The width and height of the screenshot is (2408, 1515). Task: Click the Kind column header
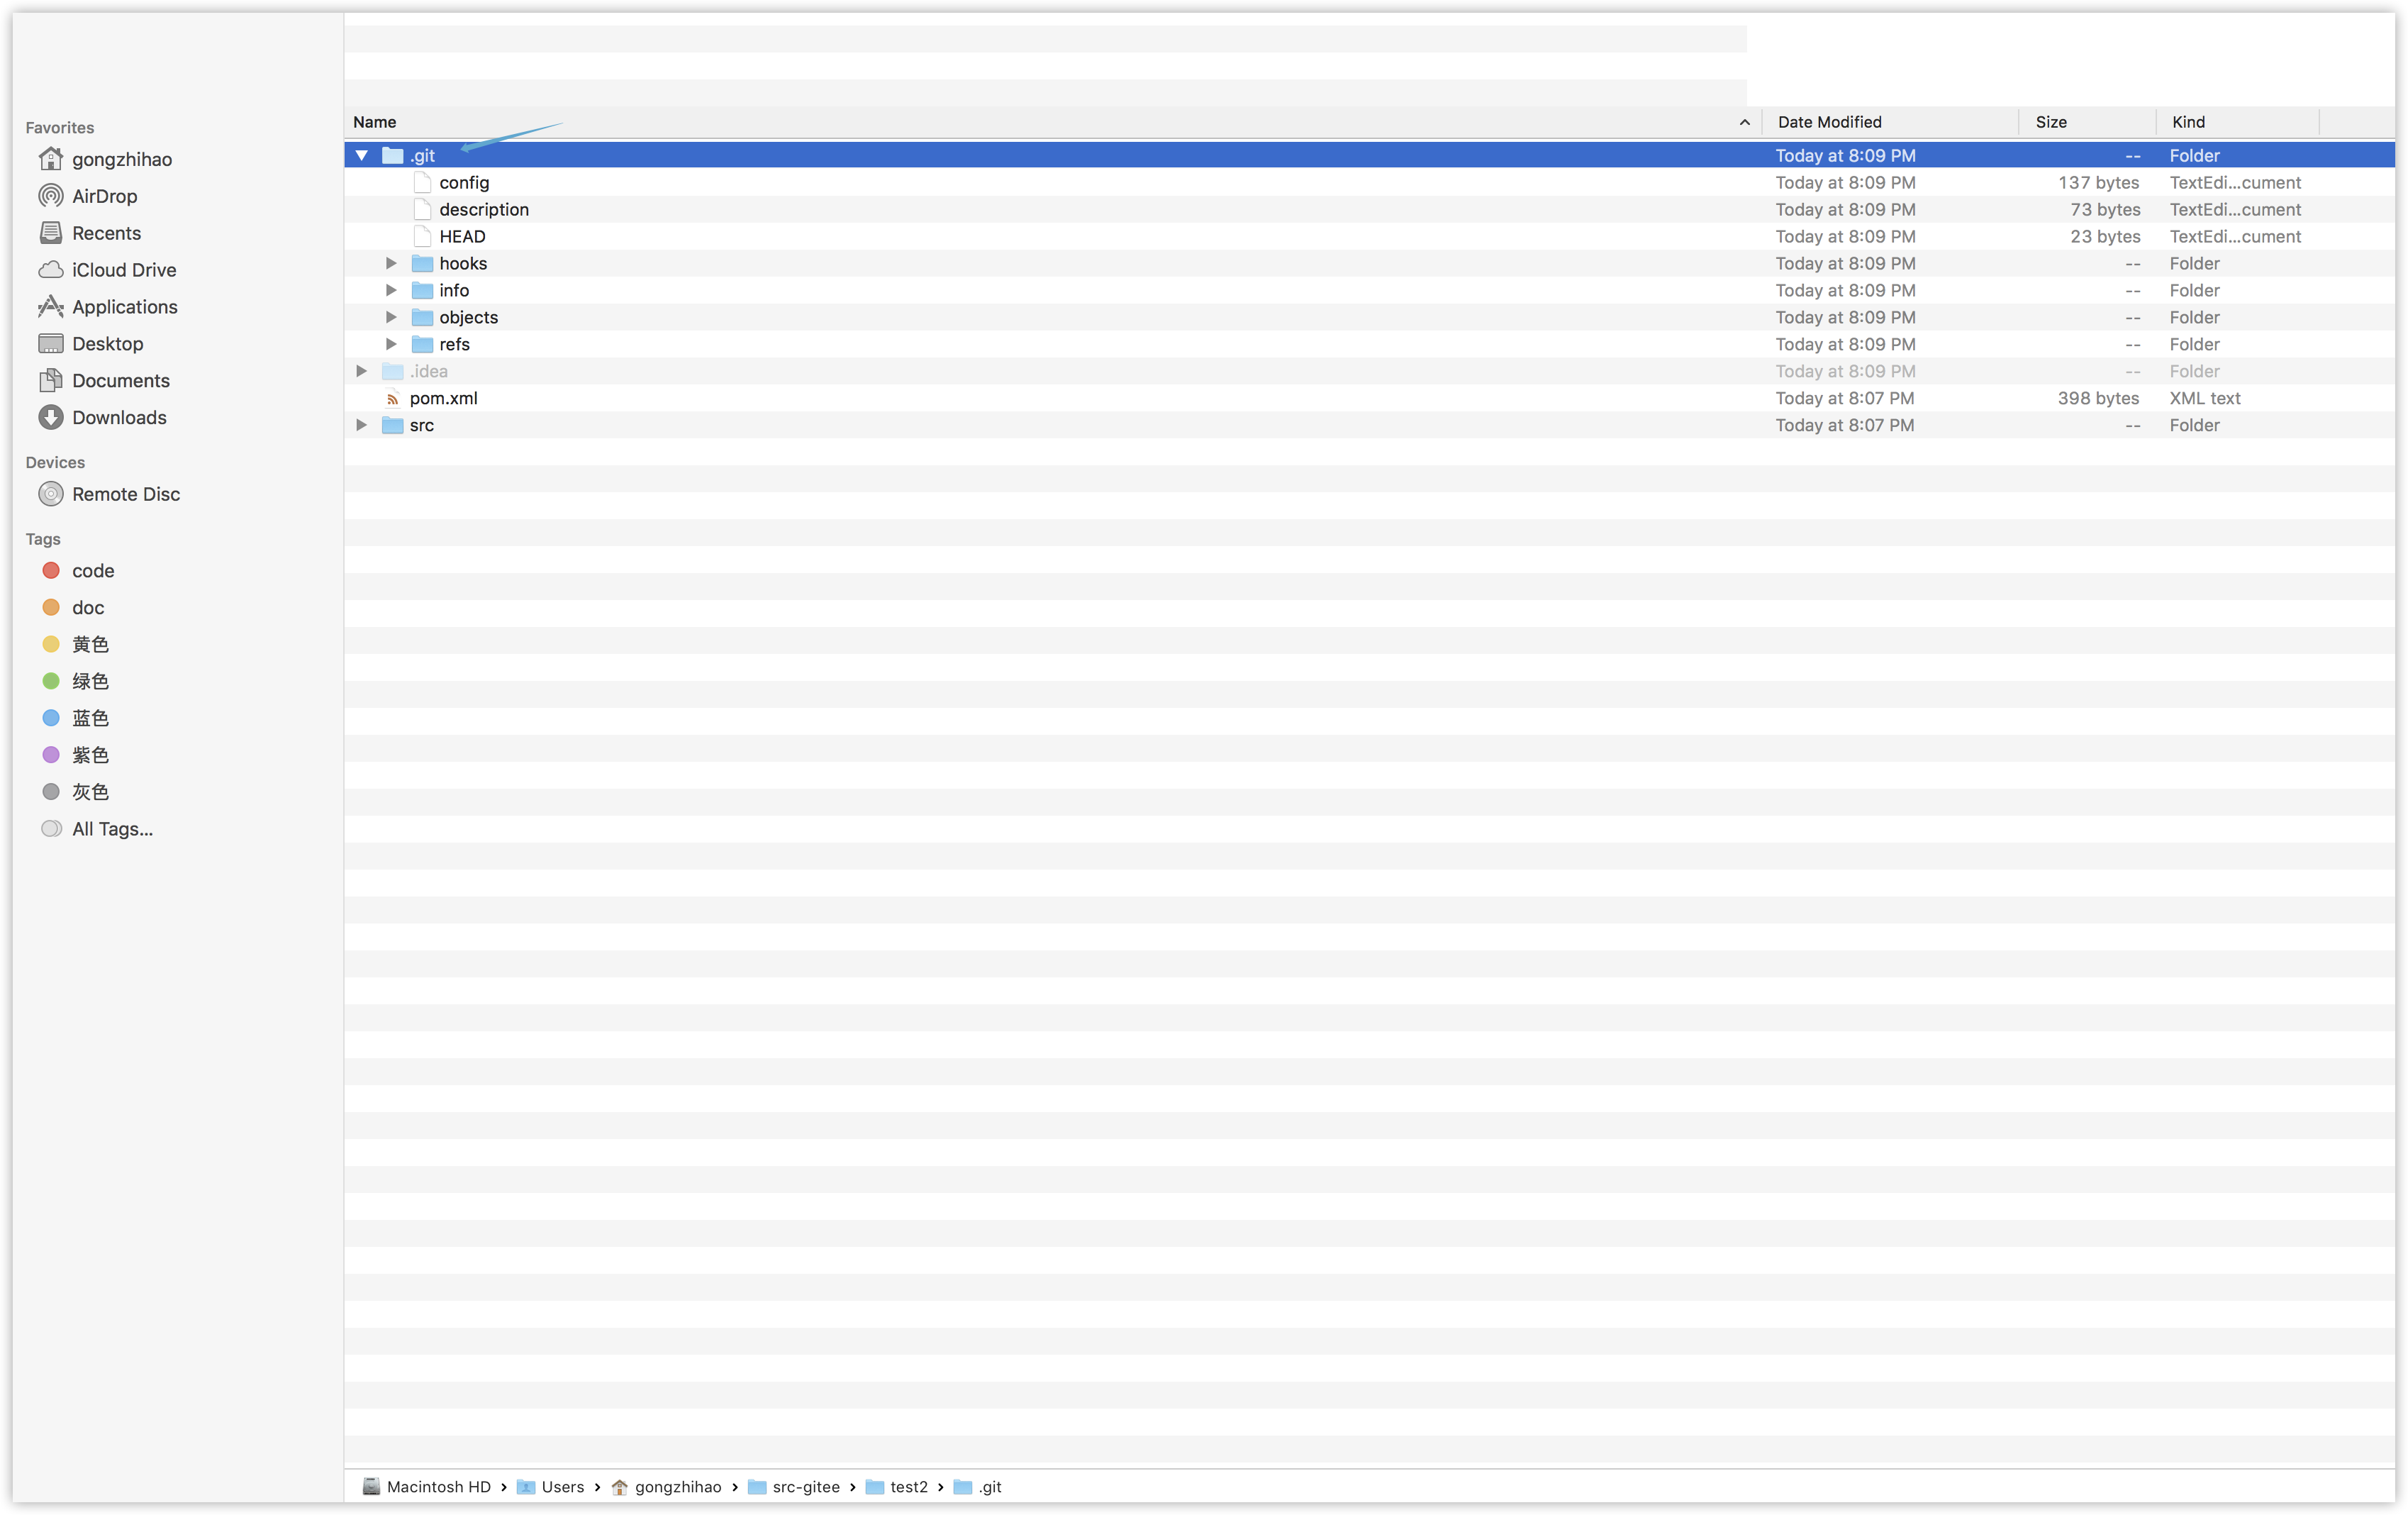coord(2188,122)
